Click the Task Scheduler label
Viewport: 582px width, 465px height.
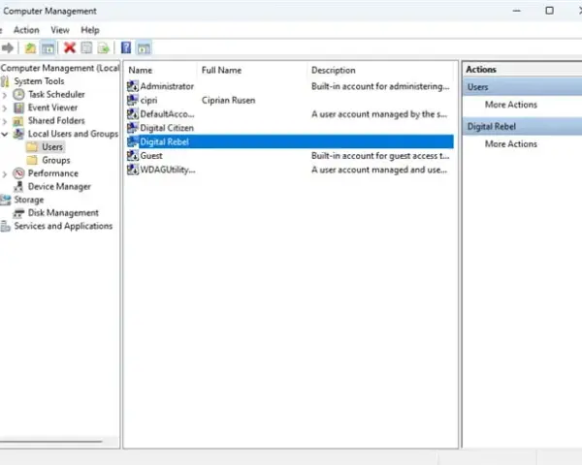[x=56, y=94]
